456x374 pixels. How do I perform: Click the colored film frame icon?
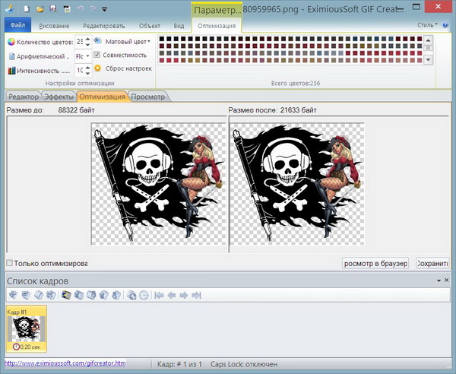[x=66, y=295]
